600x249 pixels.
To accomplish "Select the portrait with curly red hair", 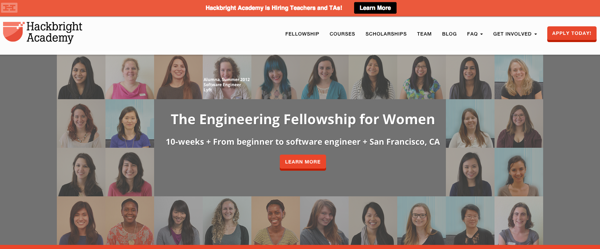I will 81,123.
